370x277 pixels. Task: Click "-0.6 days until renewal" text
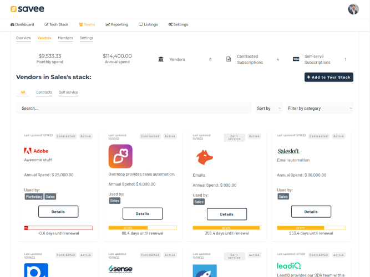tap(58, 233)
